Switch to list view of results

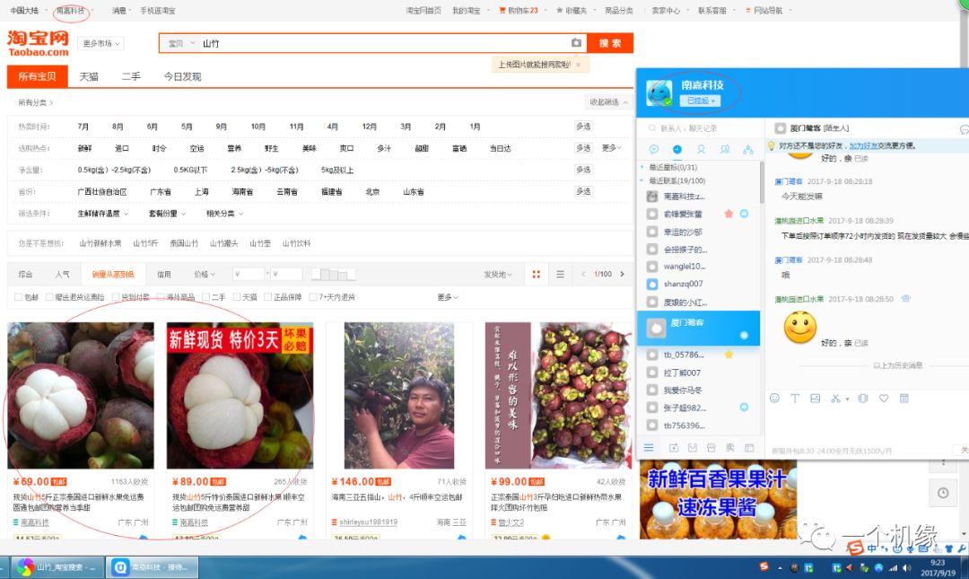tap(560, 274)
